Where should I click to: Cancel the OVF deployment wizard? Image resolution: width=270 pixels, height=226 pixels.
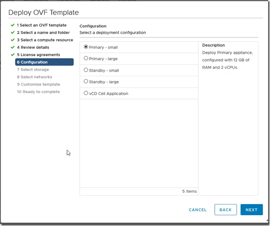click(x=197, y=210)
